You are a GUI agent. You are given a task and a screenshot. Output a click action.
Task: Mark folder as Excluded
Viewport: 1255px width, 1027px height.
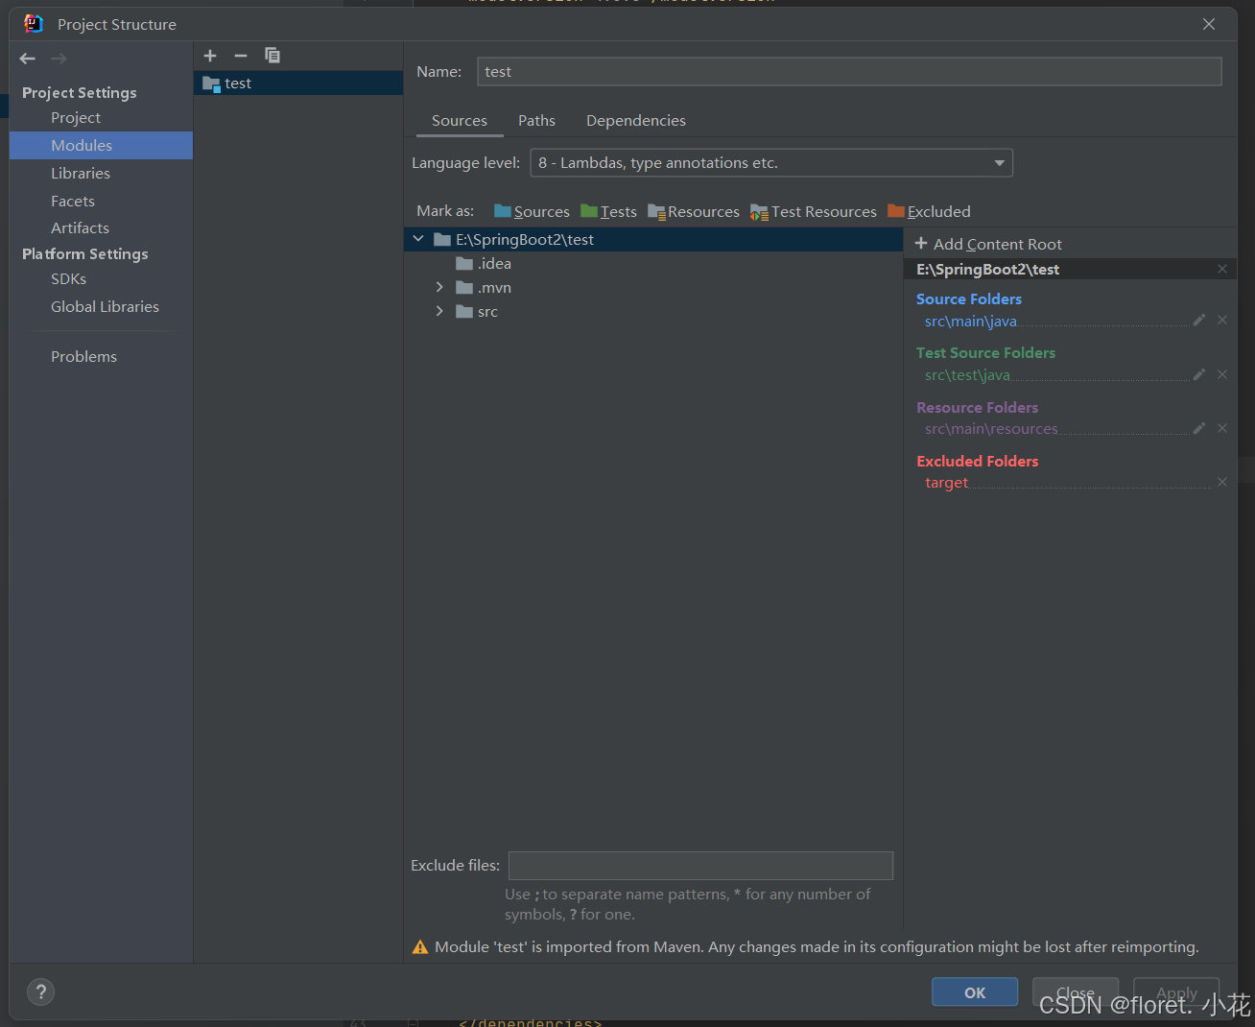tap(929, 211)
